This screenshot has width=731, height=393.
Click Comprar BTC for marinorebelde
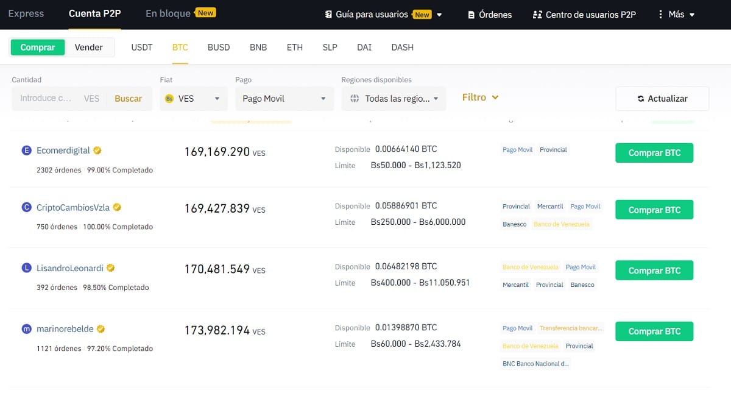tap(654, 331)
